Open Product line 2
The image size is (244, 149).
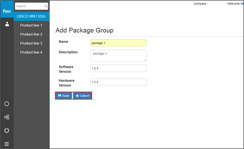(31, 34)
